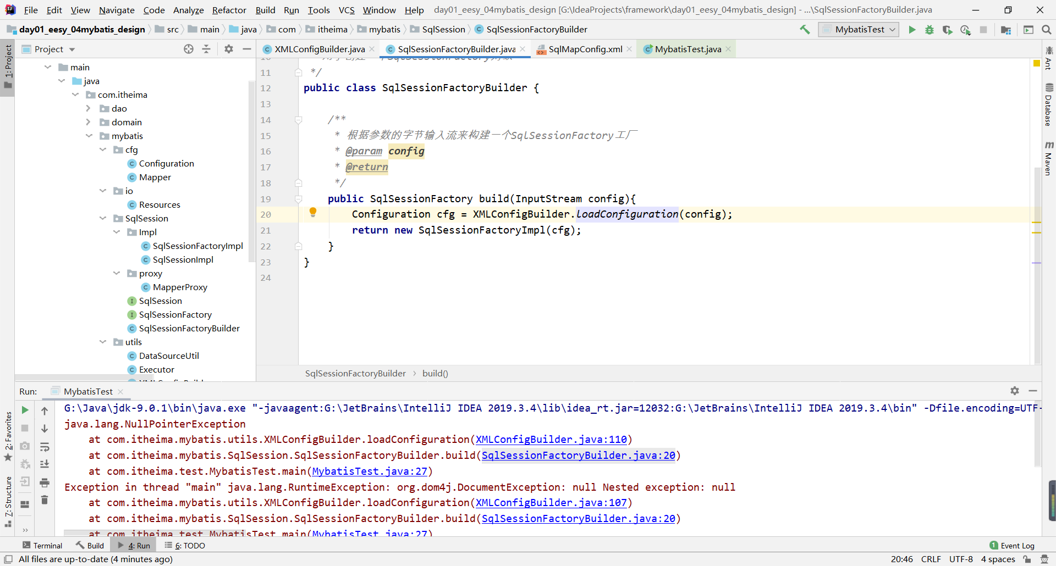Click the intention light bulb on line 20
This screenshot has width=1056, height=566.
pyautogui.click(x=313, y=212)
